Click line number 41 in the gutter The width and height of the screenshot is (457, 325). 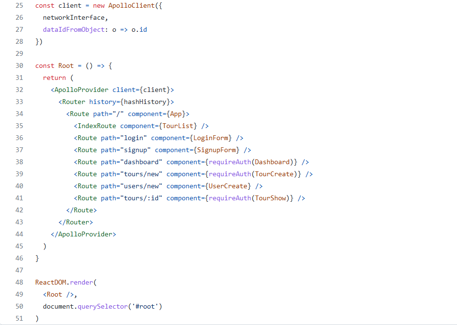coord(19,198)
